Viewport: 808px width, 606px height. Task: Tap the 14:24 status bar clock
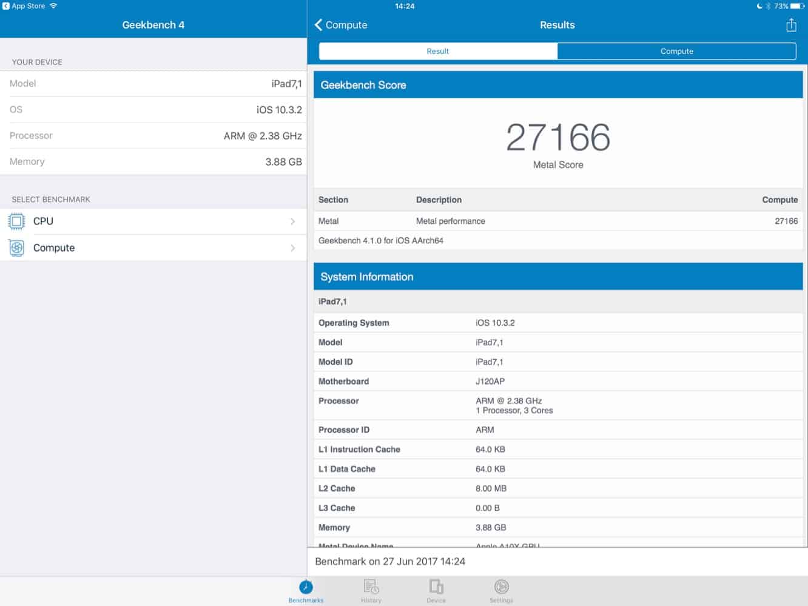[x=405, y=6]
